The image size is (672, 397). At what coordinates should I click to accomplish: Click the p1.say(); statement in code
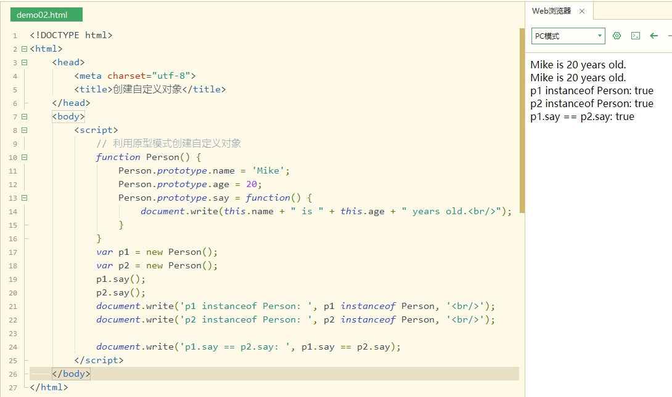tap(121, 279)
